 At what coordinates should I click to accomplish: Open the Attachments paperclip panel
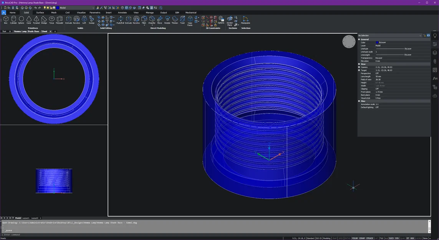[435, 61]
